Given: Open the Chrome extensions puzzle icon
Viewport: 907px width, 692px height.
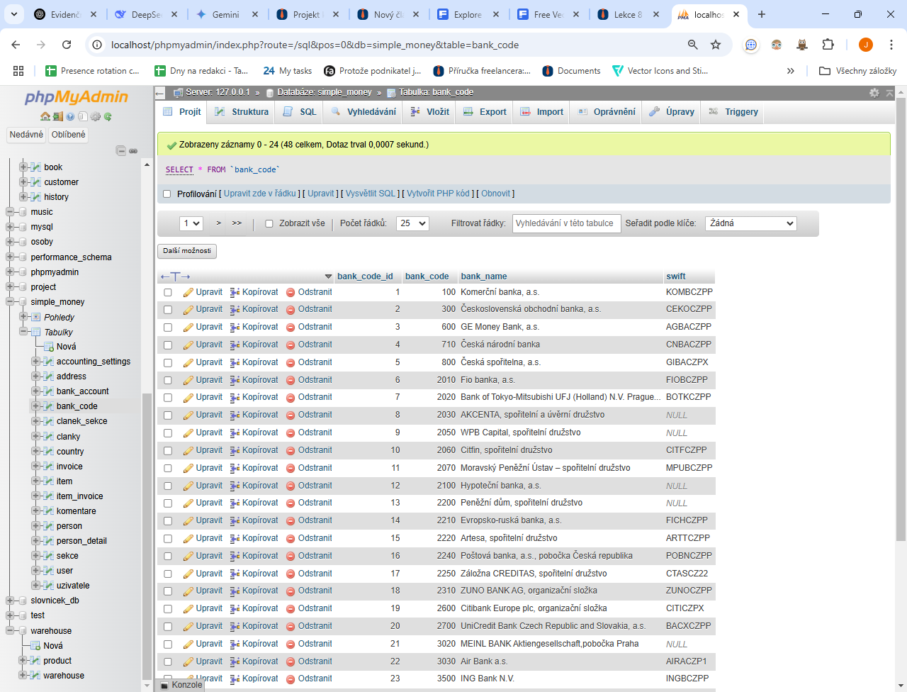Looking at the screenshot, I should [x=828, y=45].
